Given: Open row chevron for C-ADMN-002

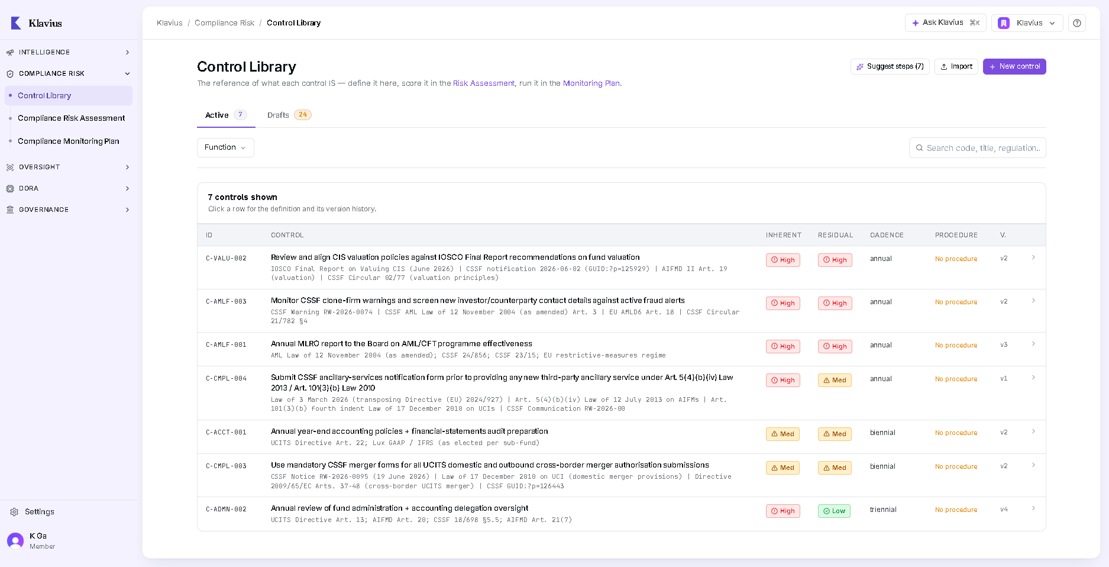Looking at the screenshot, I should 1033,508.
